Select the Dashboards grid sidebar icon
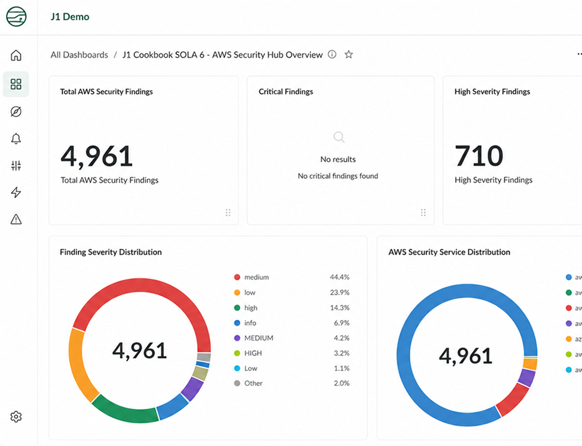The width and height of the screenshot is (582, 446). pyautogui.click(x=16, y=84)
